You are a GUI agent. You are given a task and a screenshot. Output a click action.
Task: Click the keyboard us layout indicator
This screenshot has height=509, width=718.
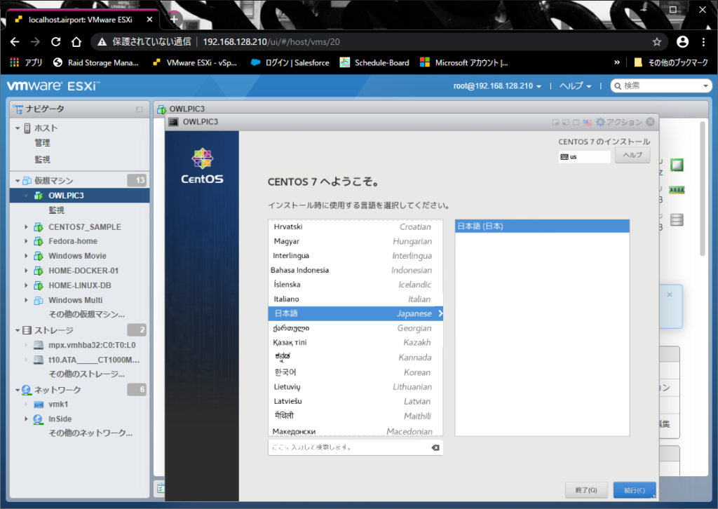pos(584,156)
